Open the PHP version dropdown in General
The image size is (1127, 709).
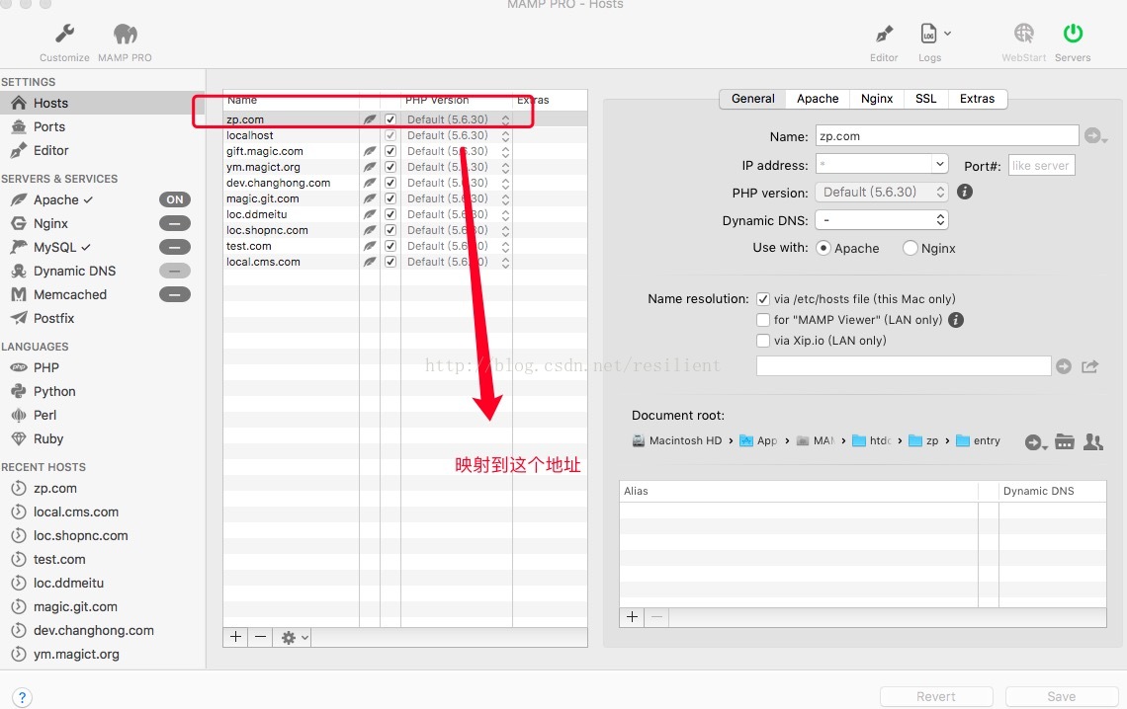(882, 193)
